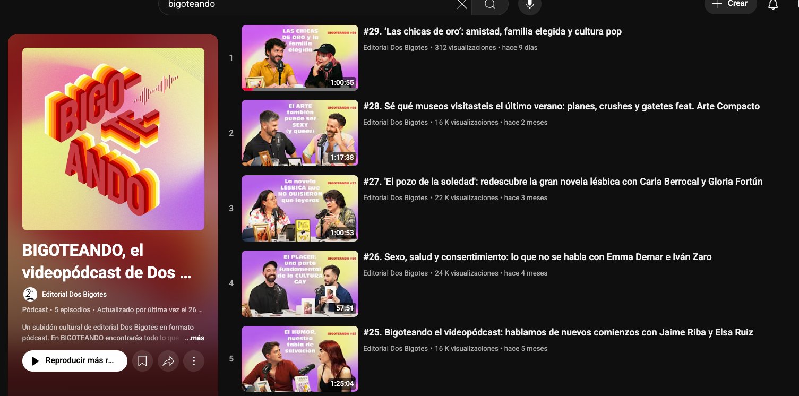Expand the description with ...más
The width and height of the screenshot is (799, 396).
click(194, 338)
